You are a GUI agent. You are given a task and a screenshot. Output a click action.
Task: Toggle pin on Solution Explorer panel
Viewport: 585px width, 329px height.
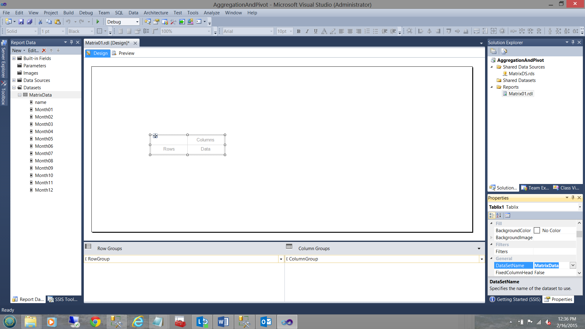573,42
